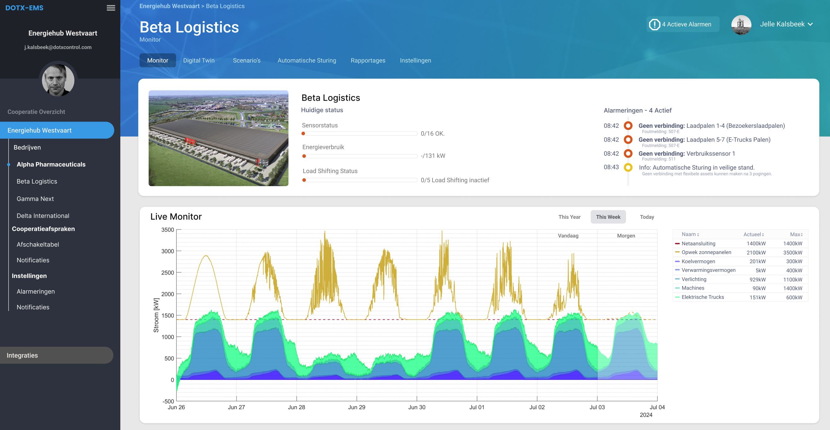Click the Beta Logistics warehouse aerial photo
The height and width of the screenshot is (430, 830).
[218, 138]
